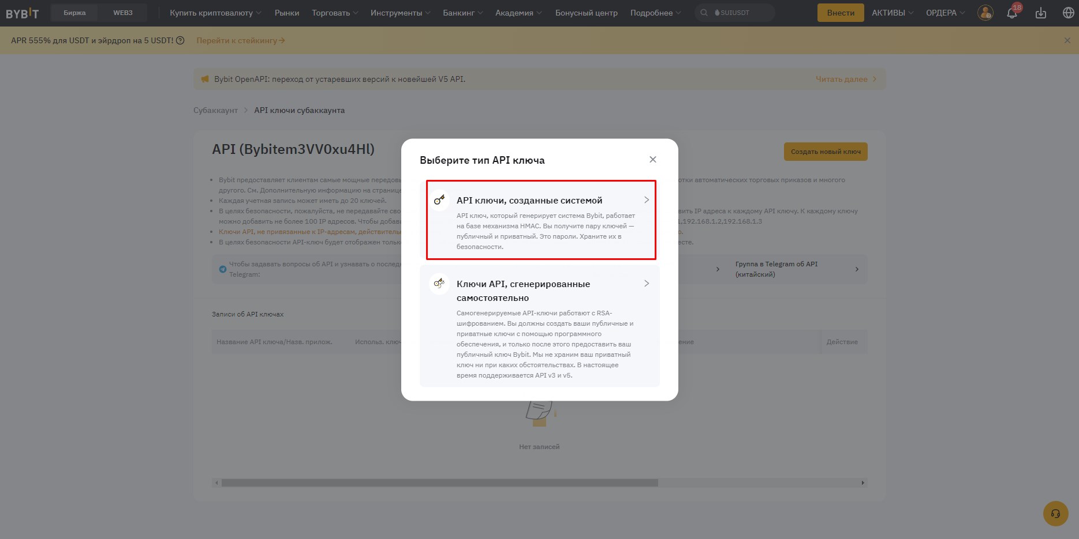1079x539 pixels.
Task: Expand the Торговать dropdown
Action: 335,13
